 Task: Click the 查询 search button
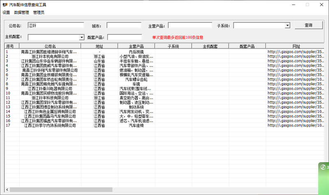(x=309, y=25)
